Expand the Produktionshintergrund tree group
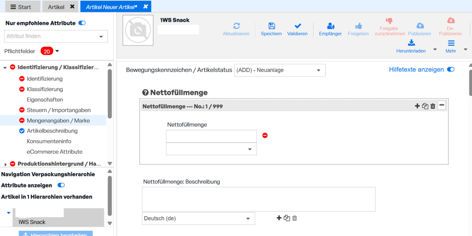 tap(5, 164)
